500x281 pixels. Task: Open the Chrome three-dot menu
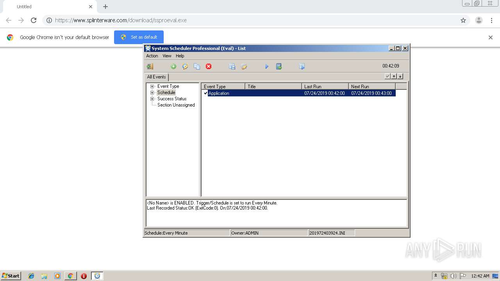pos(491,20)
